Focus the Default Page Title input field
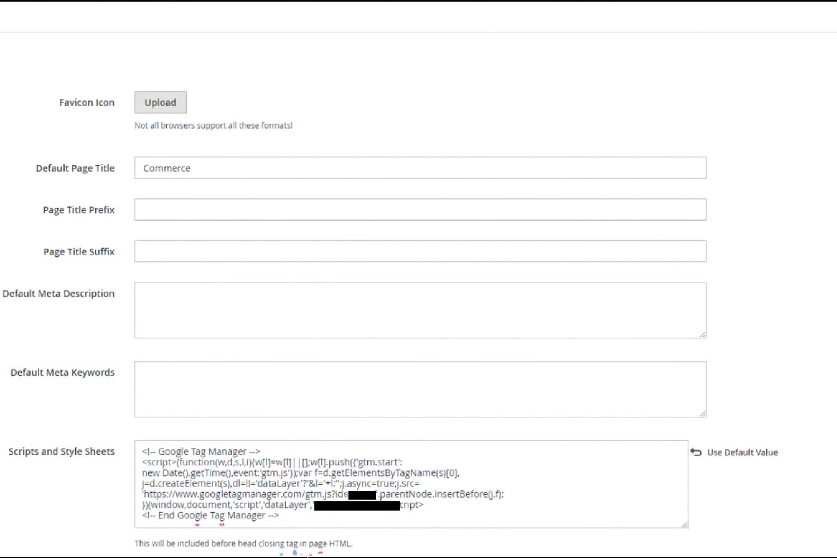 click(x=420, y=168)
